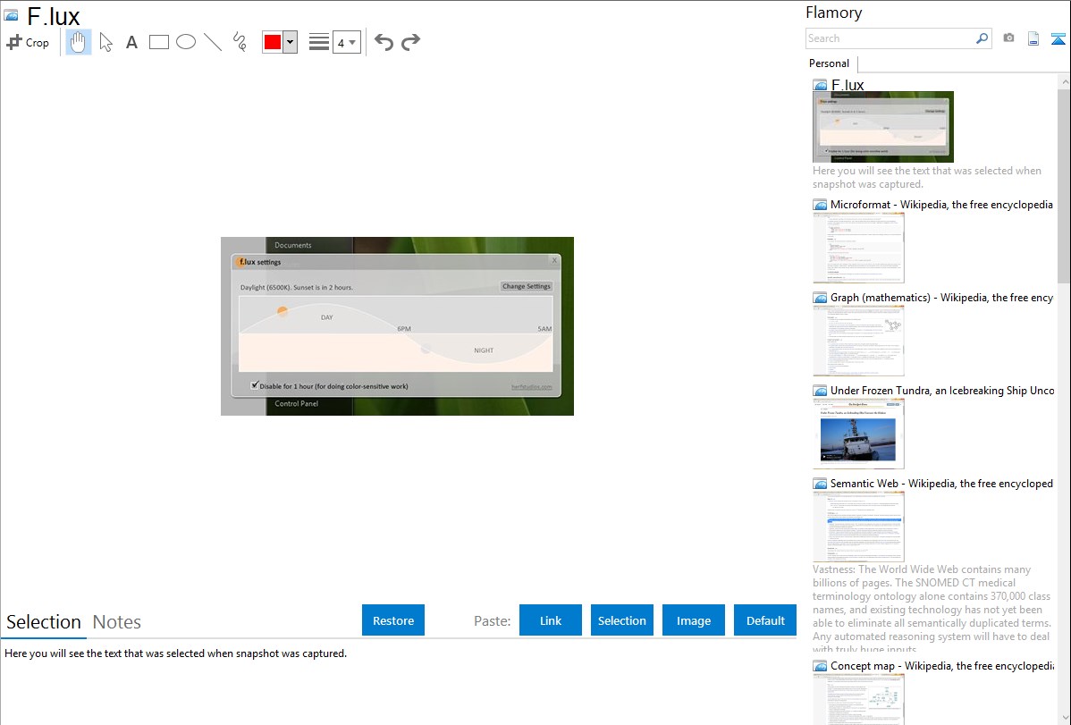Click the snapshot icon beside sidebar F.lux
This screenshot has width=1071, height=725.
pyautogui.click(x=820, y=86)
